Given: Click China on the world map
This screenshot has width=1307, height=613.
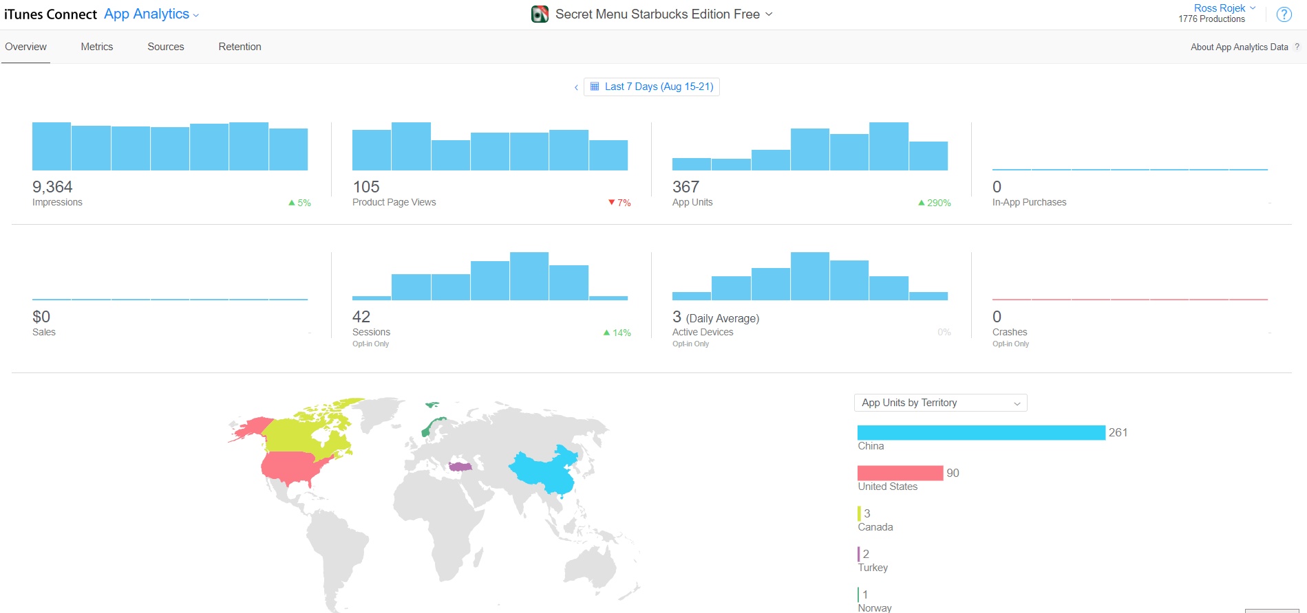Looking at the screenshot, I should point(544,471).
